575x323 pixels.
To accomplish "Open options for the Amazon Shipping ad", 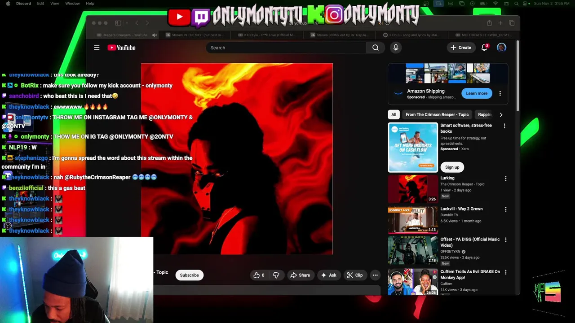I will [x=500, y=93].
